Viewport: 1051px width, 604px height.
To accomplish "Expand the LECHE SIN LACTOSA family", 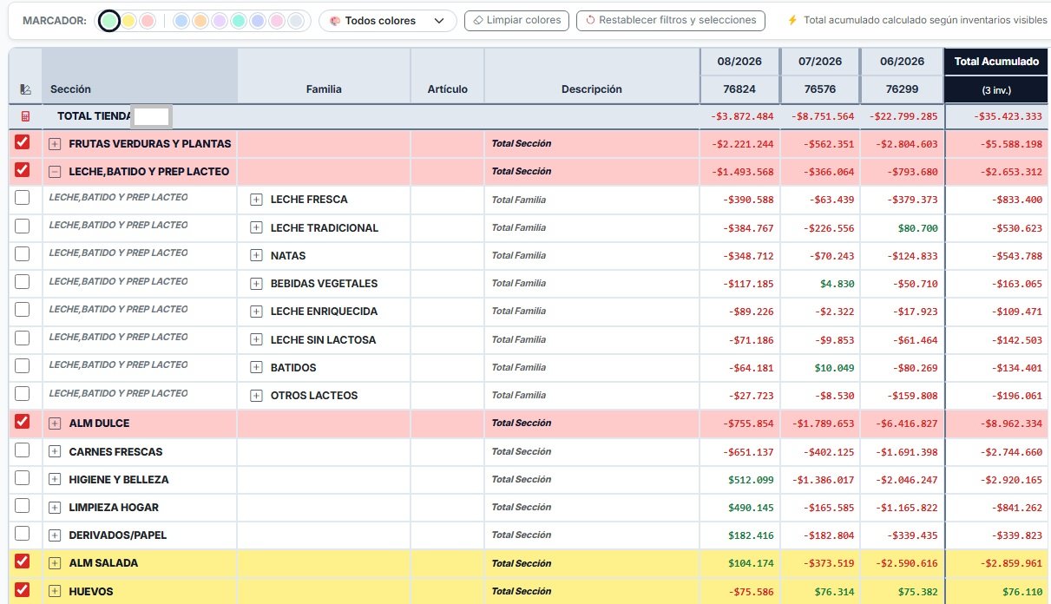I will tap(256, 340).
